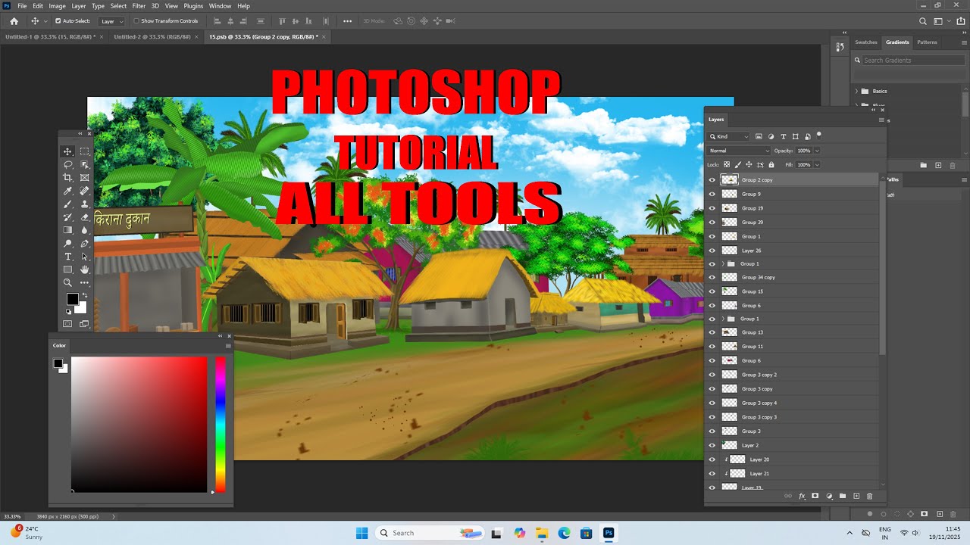Select the Object Selection tool
This screenshot has height=545, width=970.
point(85,164)
